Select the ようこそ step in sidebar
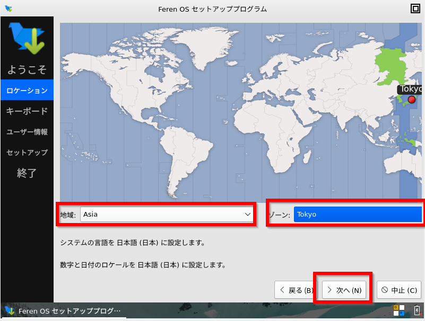The height and width of the screenshot is (321, 425). (27, 69)
